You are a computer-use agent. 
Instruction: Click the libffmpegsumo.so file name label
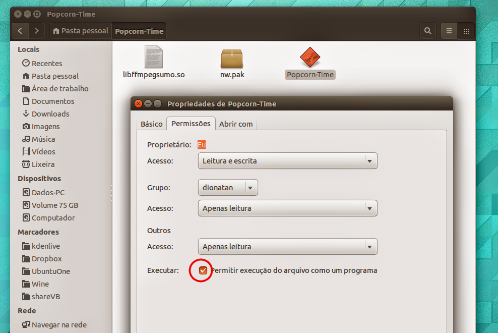click(154, 75)
